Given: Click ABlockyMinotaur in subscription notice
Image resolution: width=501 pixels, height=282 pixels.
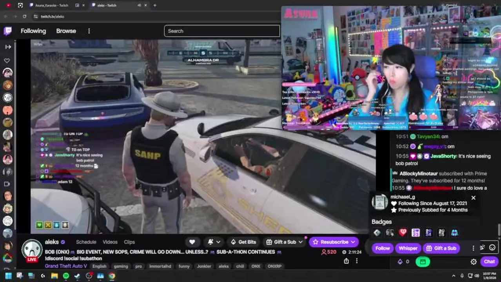Looking at the screenshot, I should pos(418,173).
